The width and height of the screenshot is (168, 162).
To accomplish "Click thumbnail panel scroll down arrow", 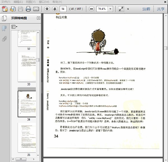I will click(38, 155).
